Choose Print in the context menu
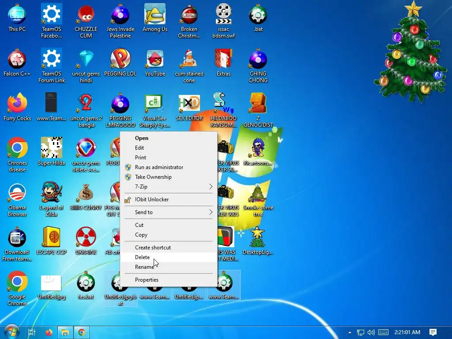Image resolution: width=452 pixels, height=339 pixels. [x=169, y=158]
